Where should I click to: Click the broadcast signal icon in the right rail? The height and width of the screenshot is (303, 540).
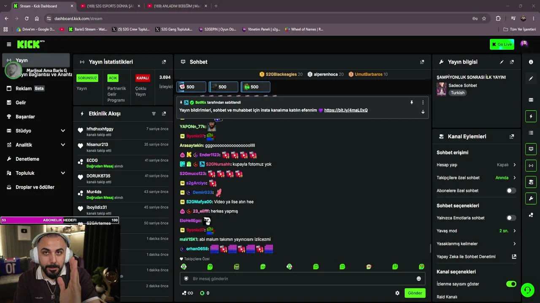pyautogui.click(x=531, y=165)
